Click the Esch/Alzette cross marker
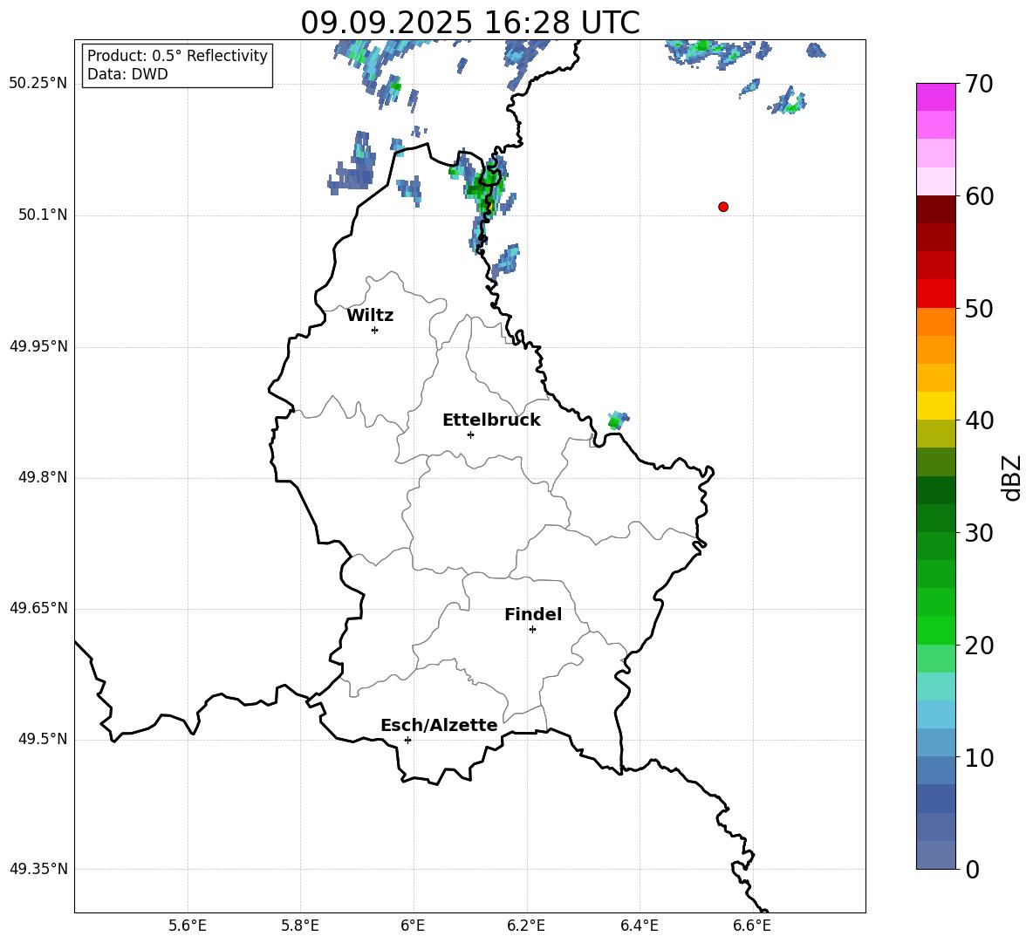 pos(407,740)
